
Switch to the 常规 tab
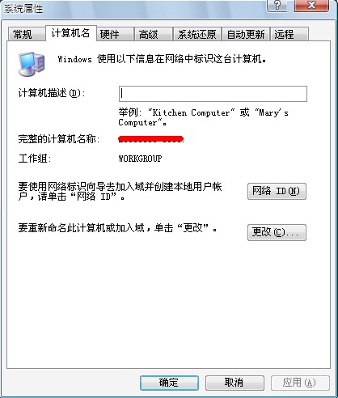(26, 34)
